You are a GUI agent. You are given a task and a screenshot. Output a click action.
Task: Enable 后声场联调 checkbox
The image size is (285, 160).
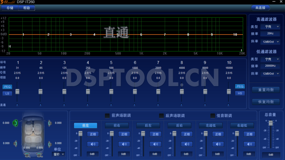pos(161,116)
